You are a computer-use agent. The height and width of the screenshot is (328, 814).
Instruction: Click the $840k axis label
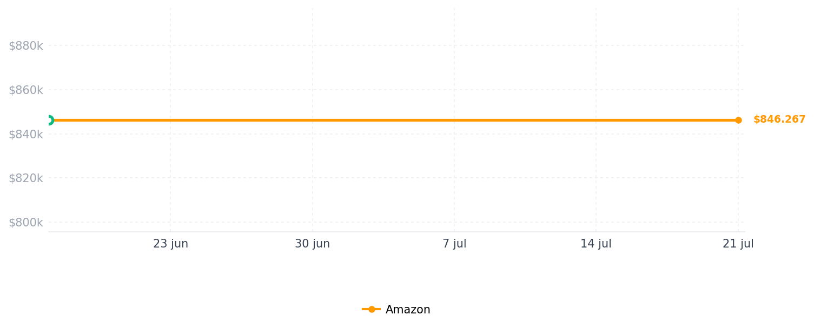(x=25, y=134)
